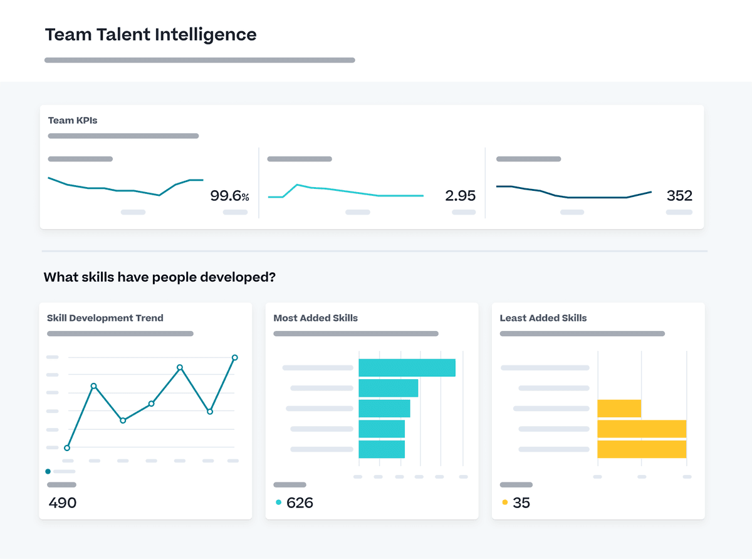Toggle the yellow series marker off
Viewport: 752px width, 560px height.
505,502
